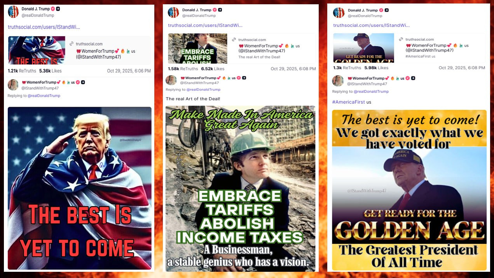Viewport: 494px width, 278px height.
Task: Click Donald J. Trump avatar in right post
Action: [339, 12]
